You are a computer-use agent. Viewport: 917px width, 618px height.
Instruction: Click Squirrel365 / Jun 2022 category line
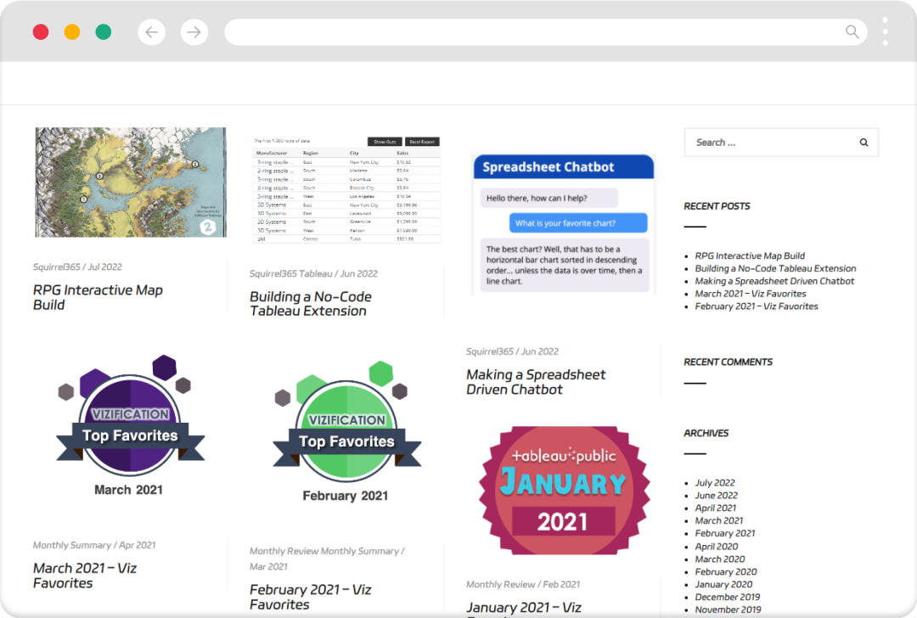coord(512,351)
